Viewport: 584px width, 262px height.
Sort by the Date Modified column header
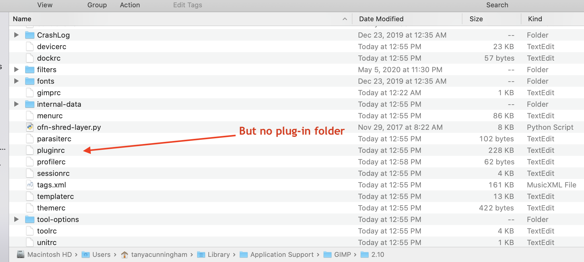[x=381, y=19]
